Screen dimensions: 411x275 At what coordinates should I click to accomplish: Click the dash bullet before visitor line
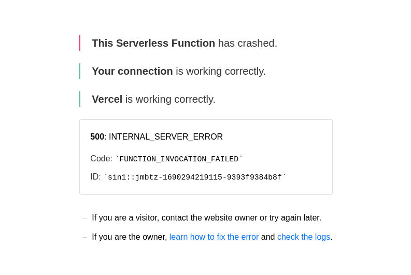pos(84,218)
